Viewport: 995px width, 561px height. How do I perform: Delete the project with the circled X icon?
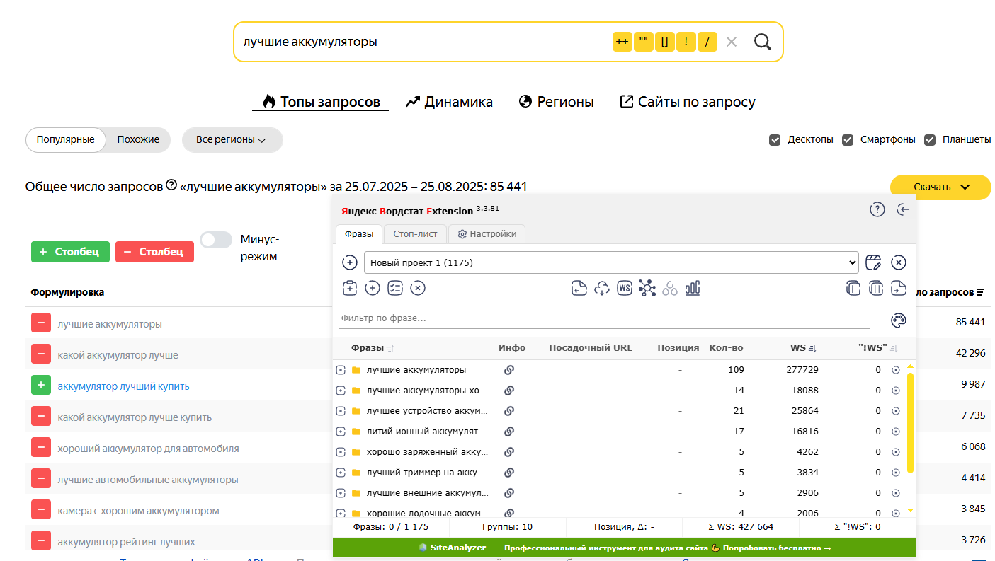(898, 262)
